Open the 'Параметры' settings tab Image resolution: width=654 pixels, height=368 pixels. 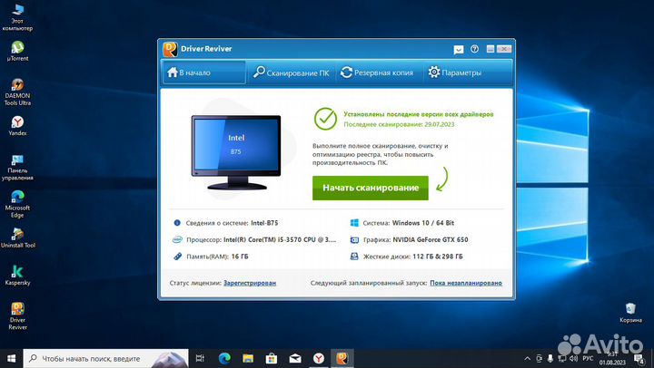click(x=455, y=73)
